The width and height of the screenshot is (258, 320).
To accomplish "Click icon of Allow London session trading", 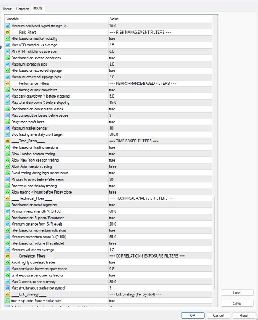I will (7, 154).
